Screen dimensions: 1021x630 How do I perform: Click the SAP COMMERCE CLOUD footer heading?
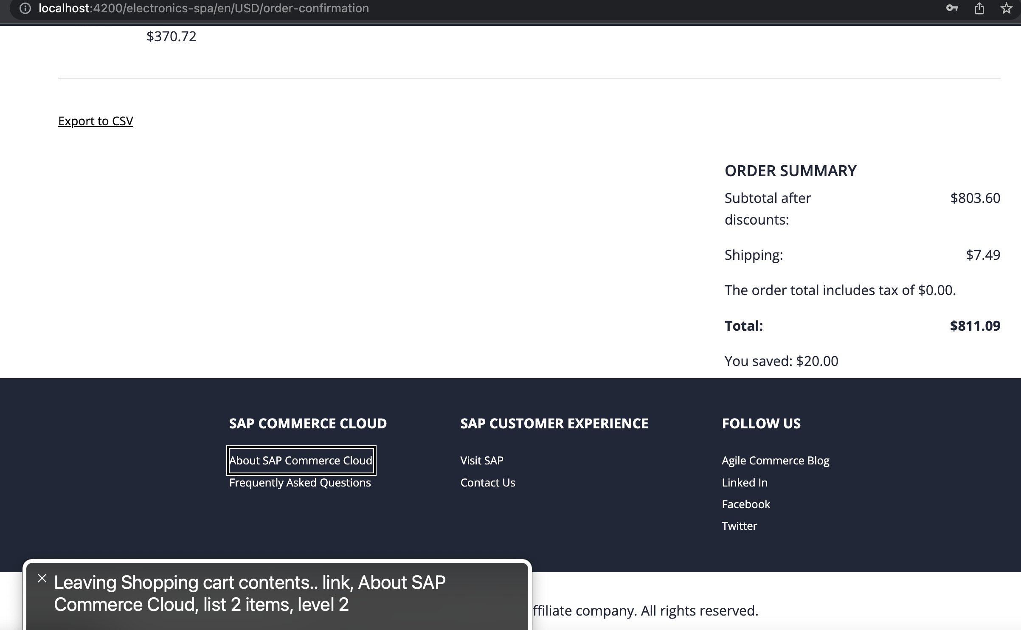tap(308, 423)
